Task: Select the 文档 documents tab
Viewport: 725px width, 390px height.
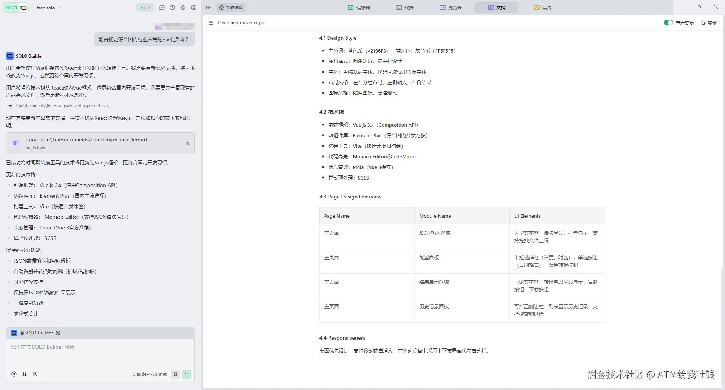Action: 497,8
